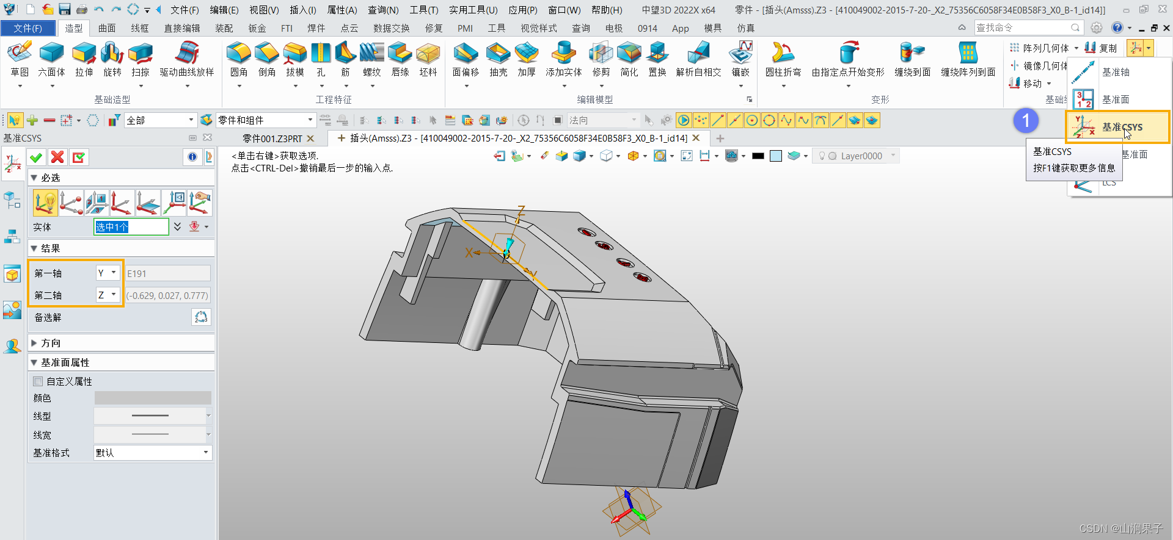
Task: Open the Layer0000 layer dropdown
Action: pyautogui.click(x=857, y=156)
